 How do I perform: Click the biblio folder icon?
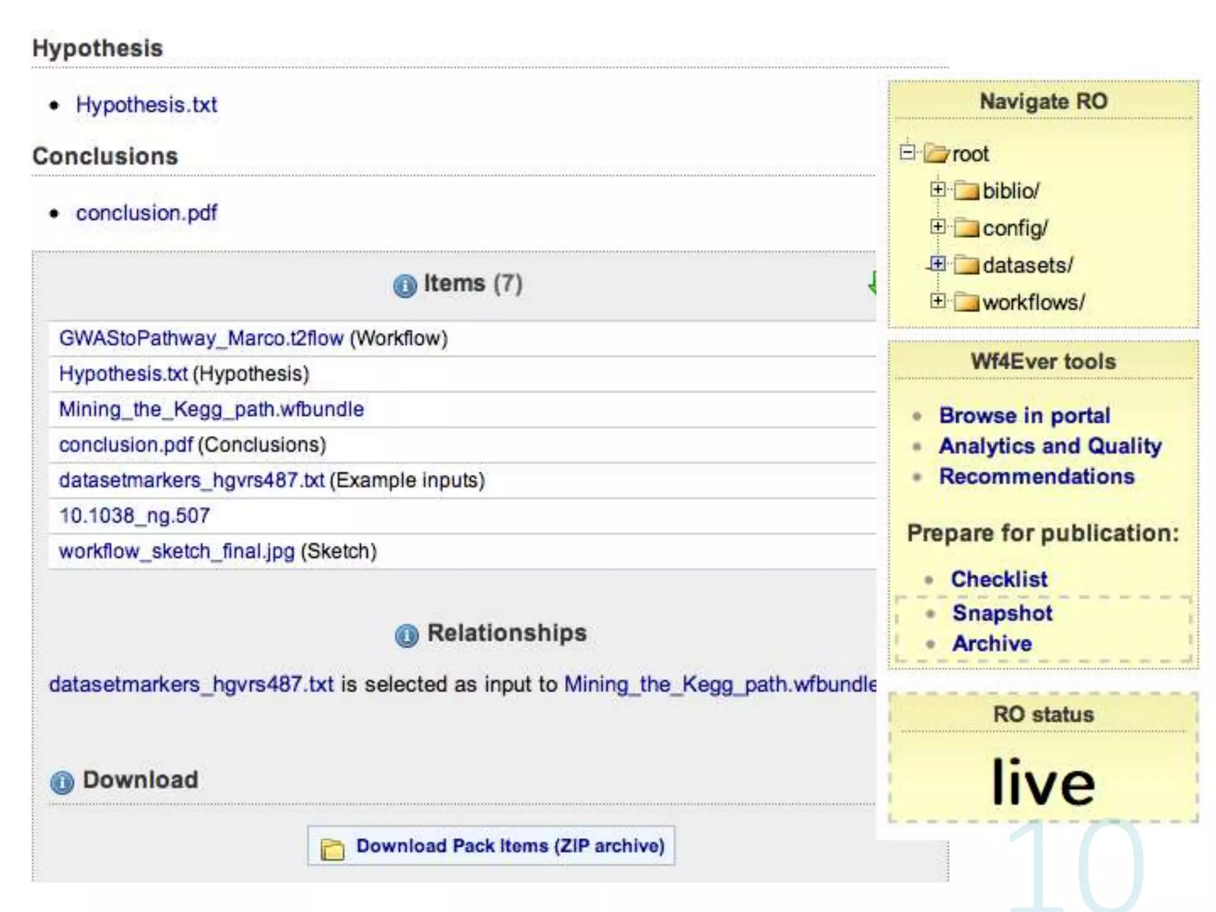pos(967,191)
